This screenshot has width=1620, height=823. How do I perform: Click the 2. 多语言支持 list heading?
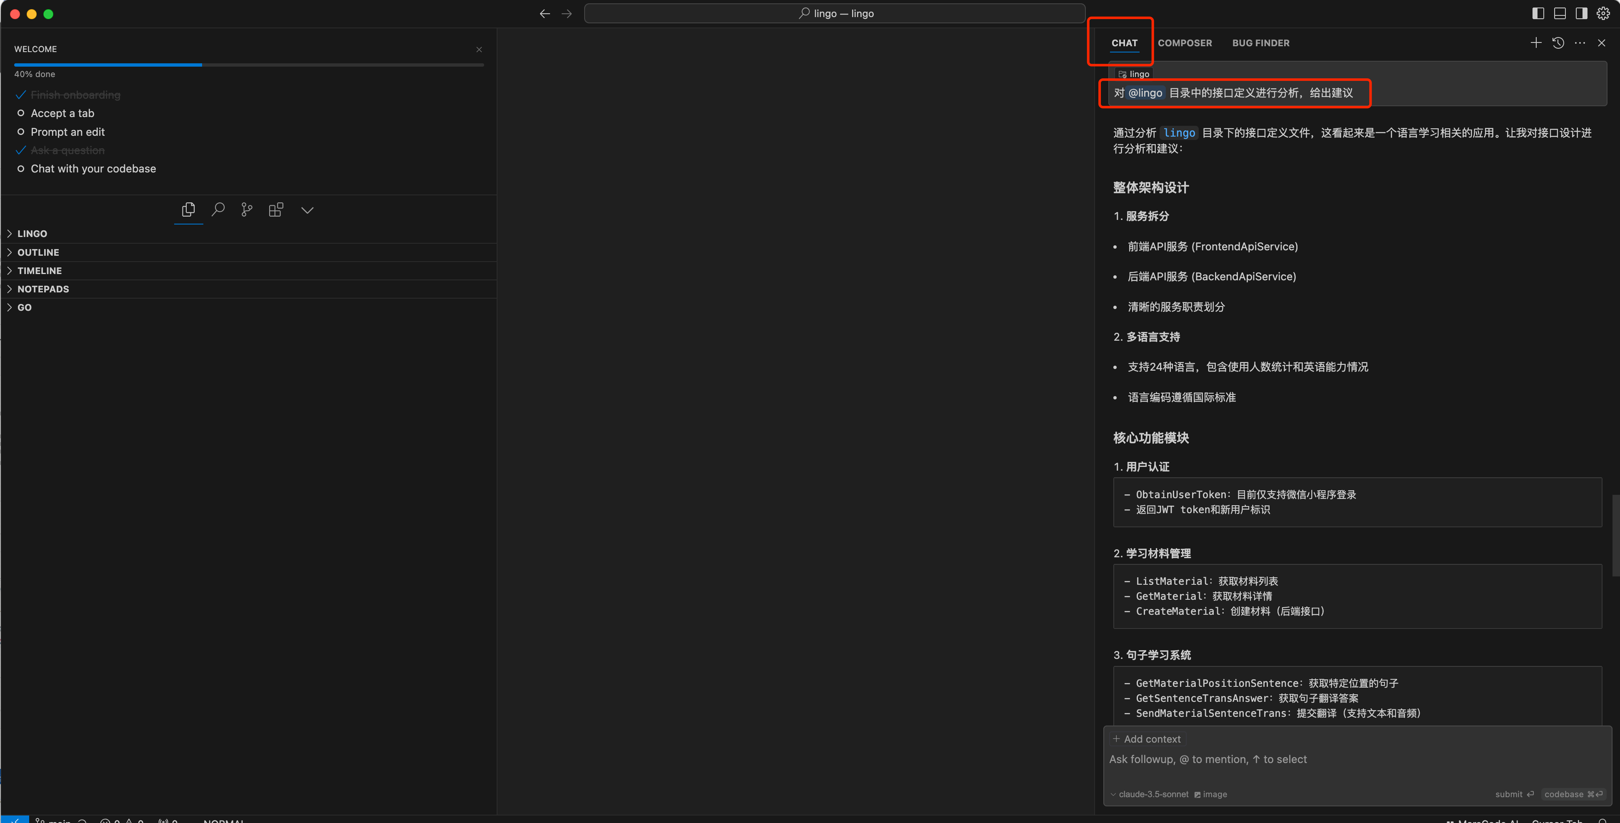(x=1146, y=337)
